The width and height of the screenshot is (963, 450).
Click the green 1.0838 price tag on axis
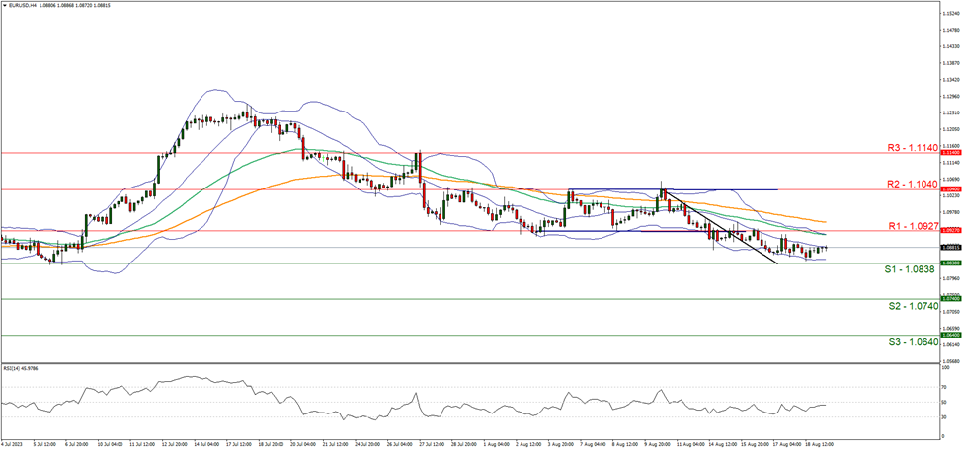(950, 262)
